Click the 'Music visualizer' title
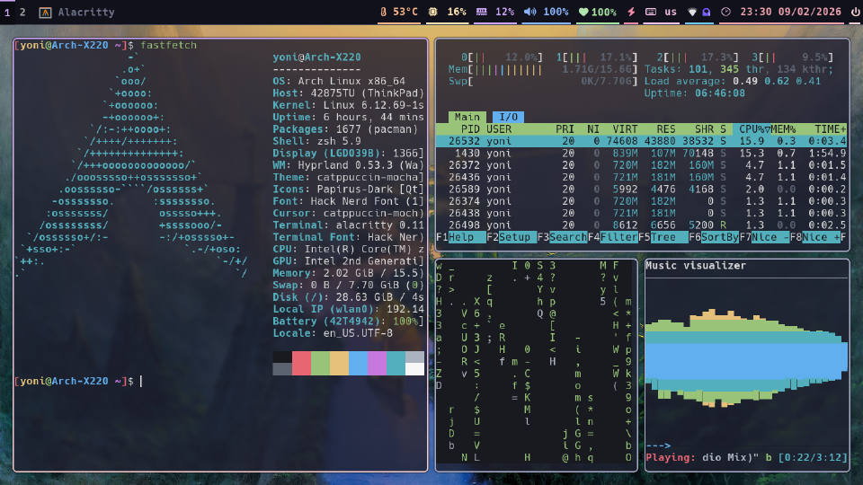863x485 pixels. click(x=696, y=266)
